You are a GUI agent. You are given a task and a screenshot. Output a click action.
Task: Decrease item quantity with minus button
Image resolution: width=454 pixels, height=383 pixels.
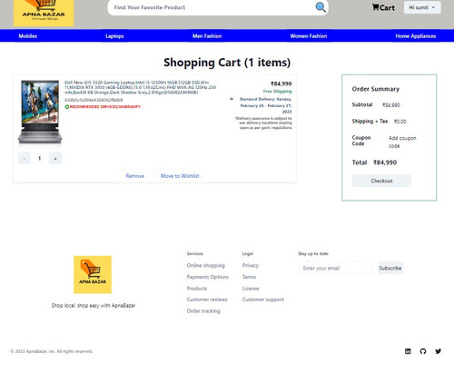25,158
